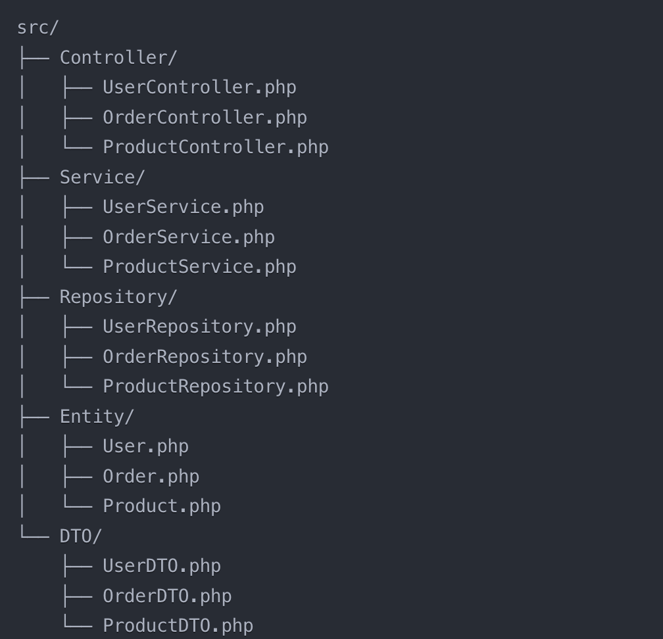Open UserController.php in the tree
The height and width of the screenshot is (639, 663).
(199, 87)
